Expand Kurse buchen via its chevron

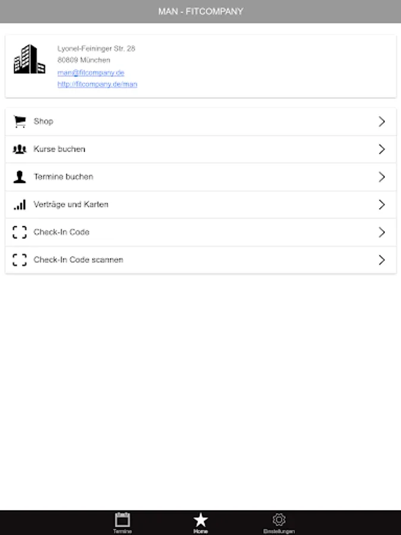tap(382, 149)
